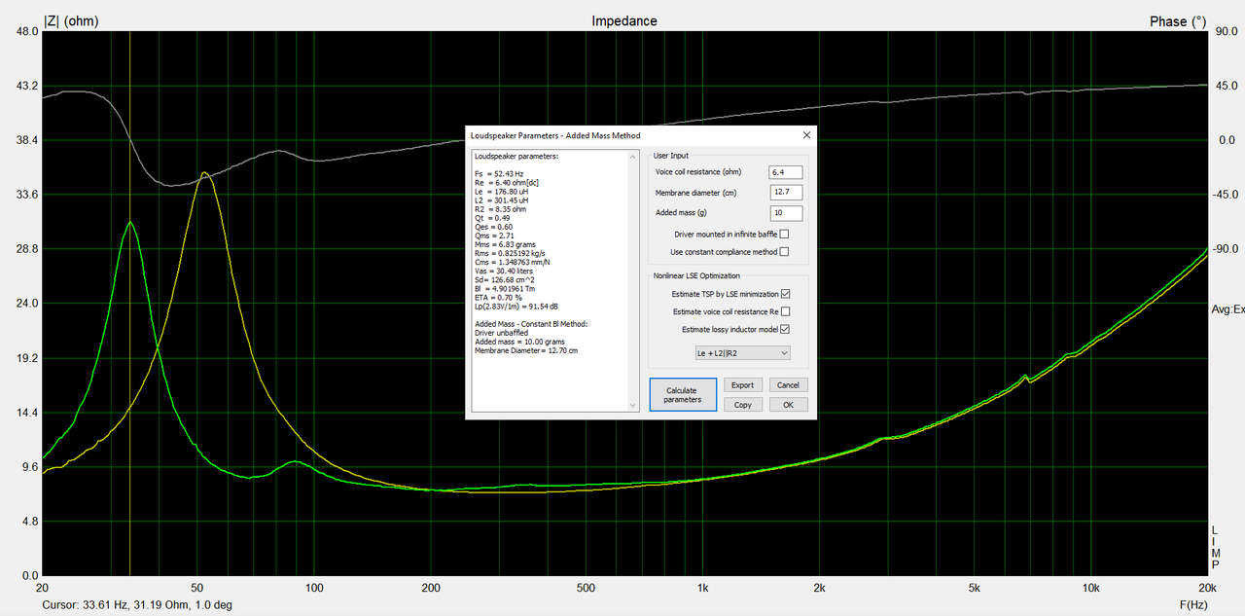1245x616 pixels.
Task: Click the Membrane diameter input field
Action: pyautogui.click(x=786, y=193)
